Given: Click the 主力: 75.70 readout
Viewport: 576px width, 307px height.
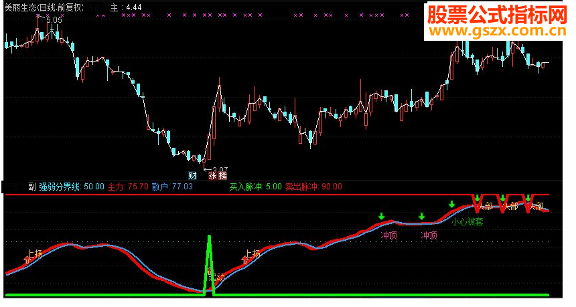Looking at the screenshot, I should pyautogui.click(x=128, y=187).
